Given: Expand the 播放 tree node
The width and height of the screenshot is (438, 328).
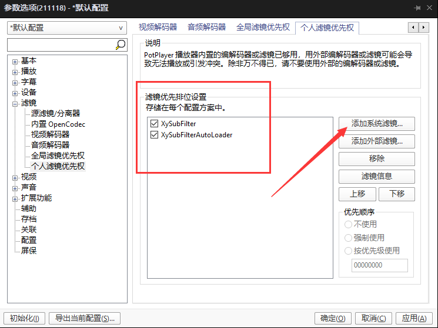Looking at the screenshot, I should pyautogui.click(x=15, y=72).
